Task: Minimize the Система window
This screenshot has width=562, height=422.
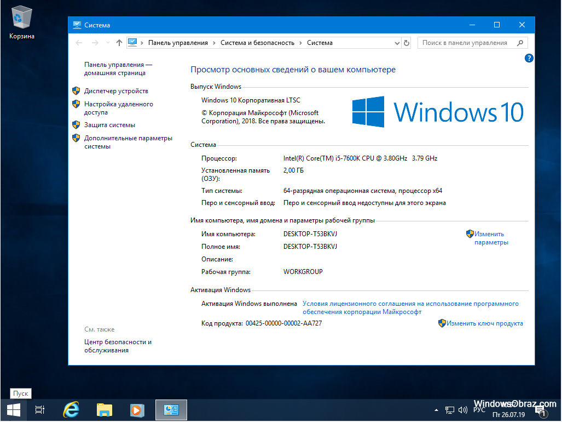Action: [472, 25]
